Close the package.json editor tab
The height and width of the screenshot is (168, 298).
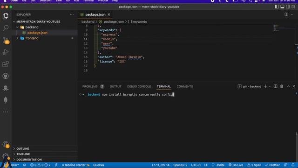(x=109, y=14)
